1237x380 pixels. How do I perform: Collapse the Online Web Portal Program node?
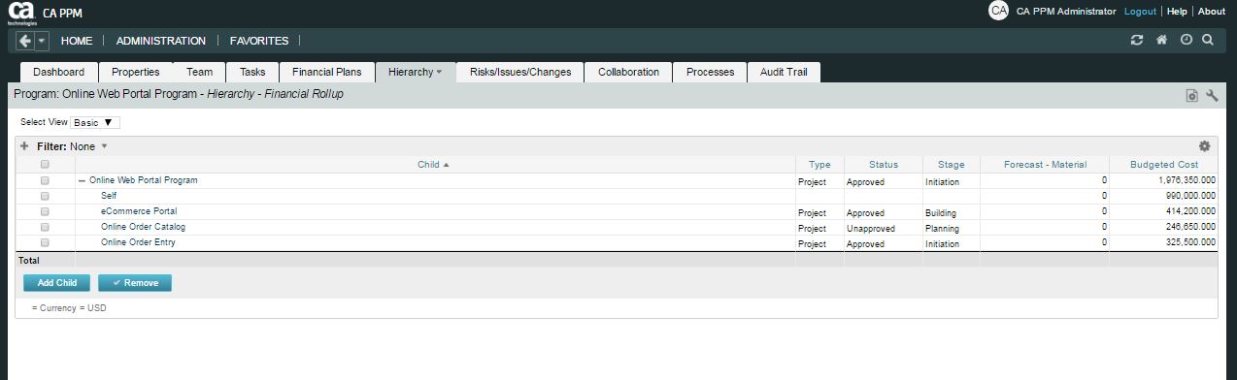(82, 180)
